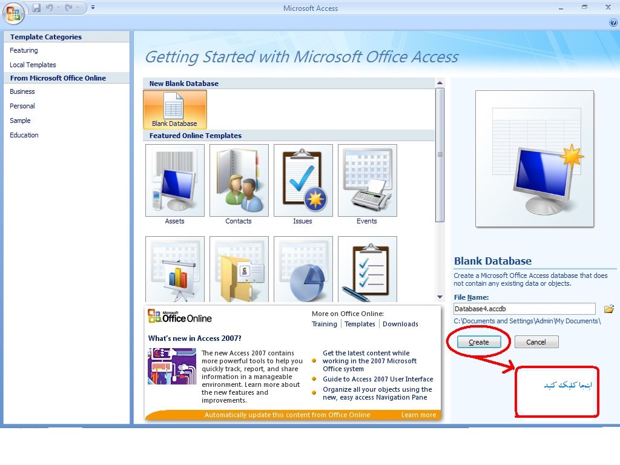
Task: Click the Learn more link
Action: (x=418, y=415)
